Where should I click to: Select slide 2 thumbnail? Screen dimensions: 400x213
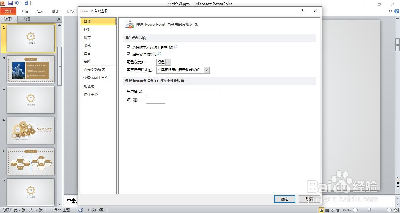(31, 38)
